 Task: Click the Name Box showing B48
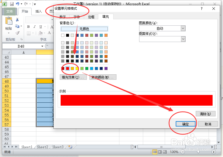pos(21,46)
